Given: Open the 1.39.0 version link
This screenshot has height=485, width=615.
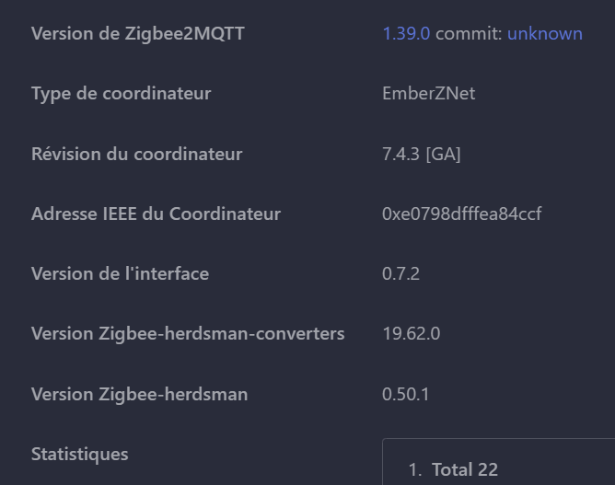Looking at the screenshot, I should (x=406, y=34).
